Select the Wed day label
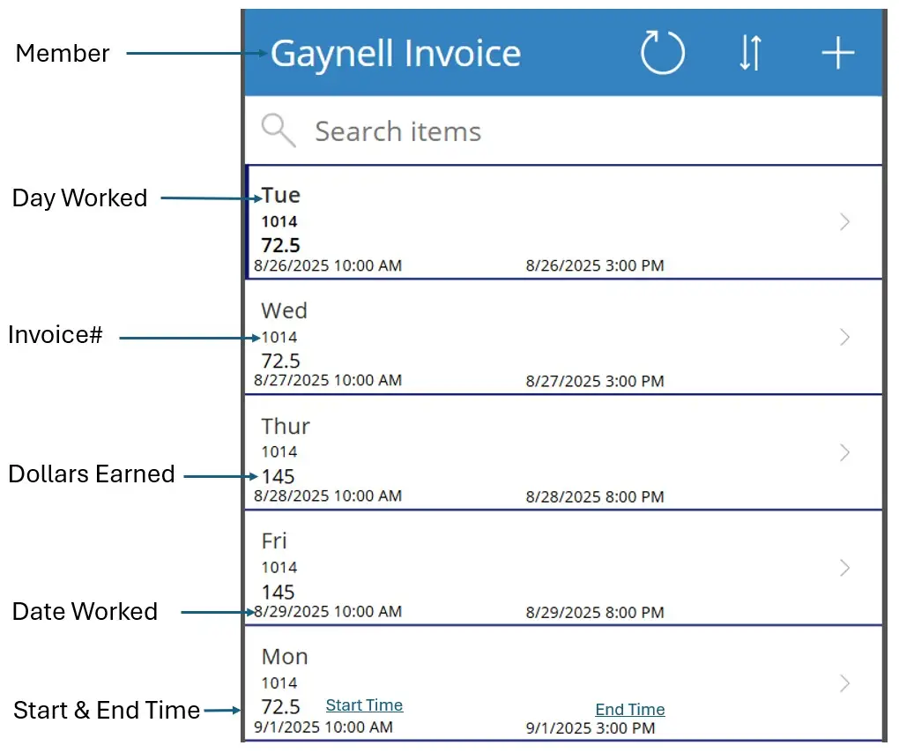The width and height of the screenshot is (899, 753). [x=284, y=310]
